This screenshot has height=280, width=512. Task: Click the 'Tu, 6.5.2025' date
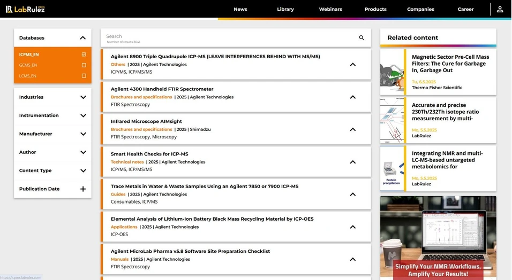424,82
